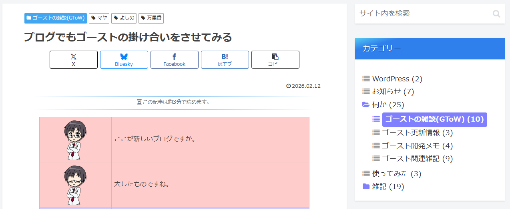Click the post date 2026.02.12

click(306, 86)
